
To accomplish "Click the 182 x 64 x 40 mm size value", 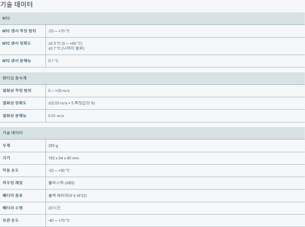I will [x=64, y=158].
